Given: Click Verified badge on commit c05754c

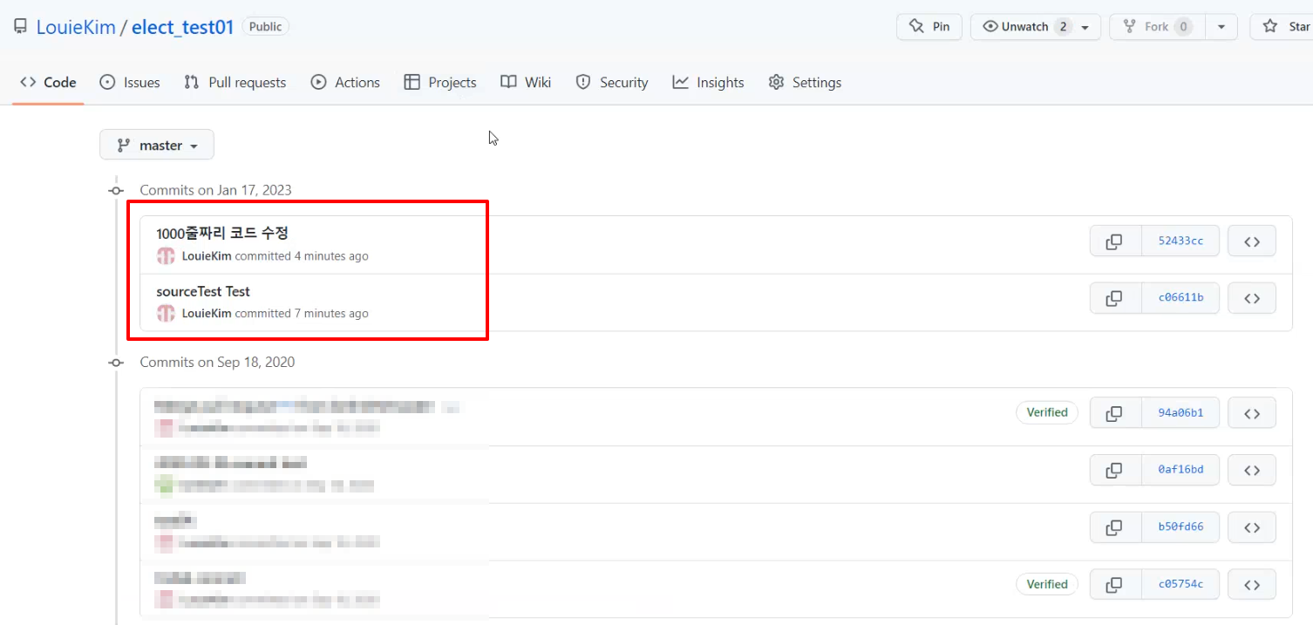Looking at the screenshot, I should pos(1047,584).
